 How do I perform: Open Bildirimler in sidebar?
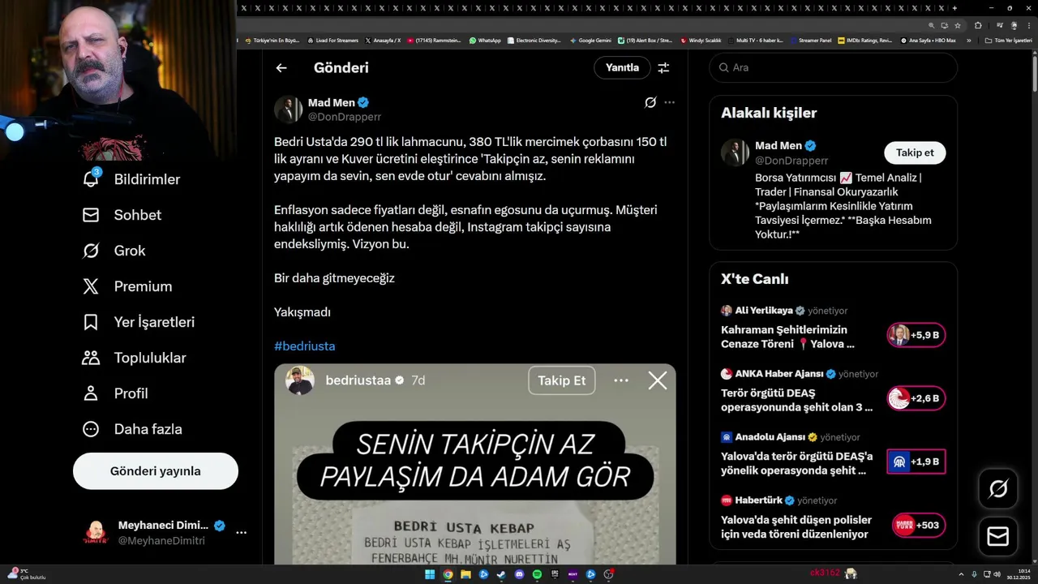[131, 179]
